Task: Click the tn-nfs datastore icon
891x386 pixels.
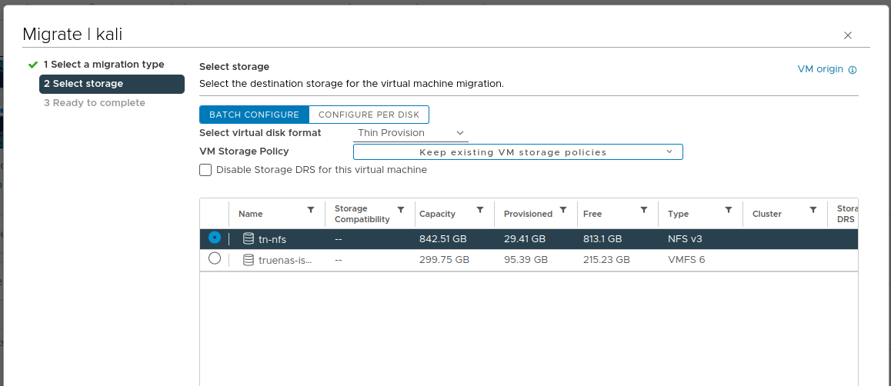Action: point(249,239)
